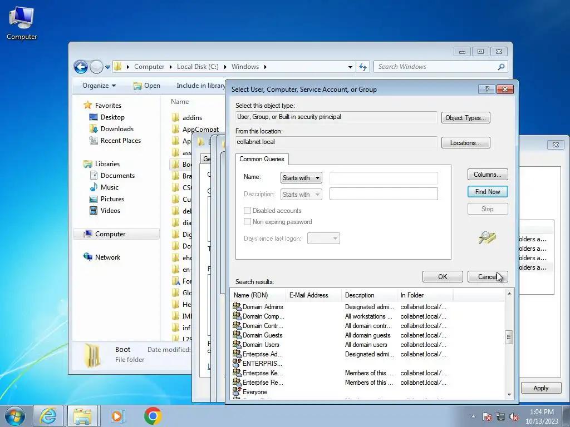The width and height of the screenshot is (570, 427).
Task: Sort by the Description column header
Action: [x=369, y=295]
